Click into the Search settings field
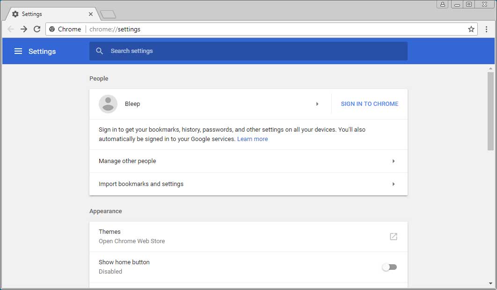Image resolution: width=497 pixels, height=290 pixels. pos(248,51)
